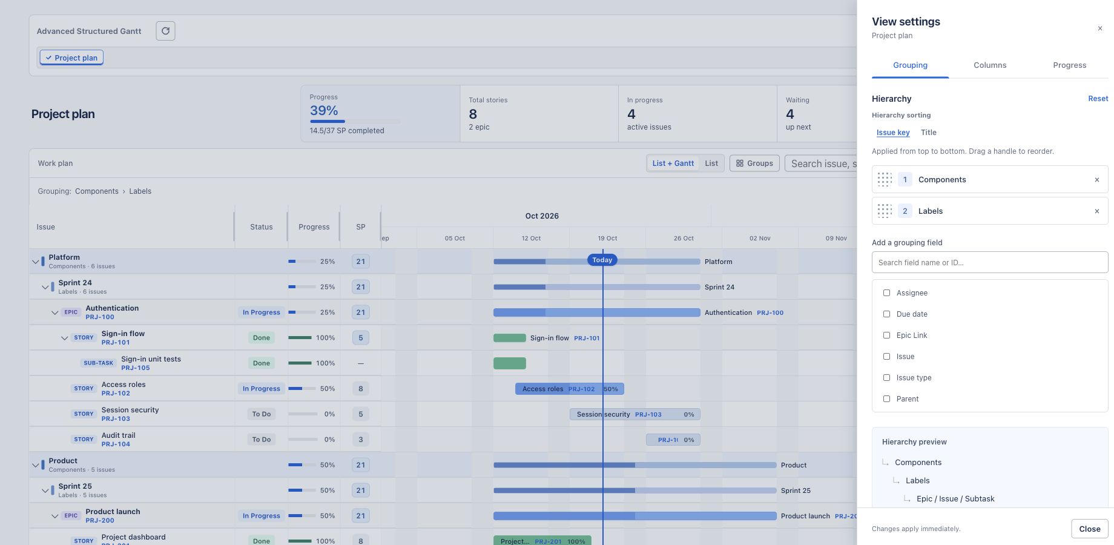The image size is (1114, 545).
Task: Check the Issue grouping field
Action: [x=886, y=357]
